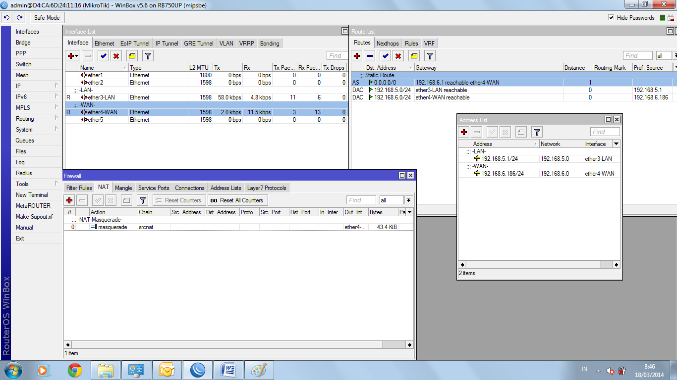Enable Safe Mode
677x380 pixels.
(x=46, y=17)
